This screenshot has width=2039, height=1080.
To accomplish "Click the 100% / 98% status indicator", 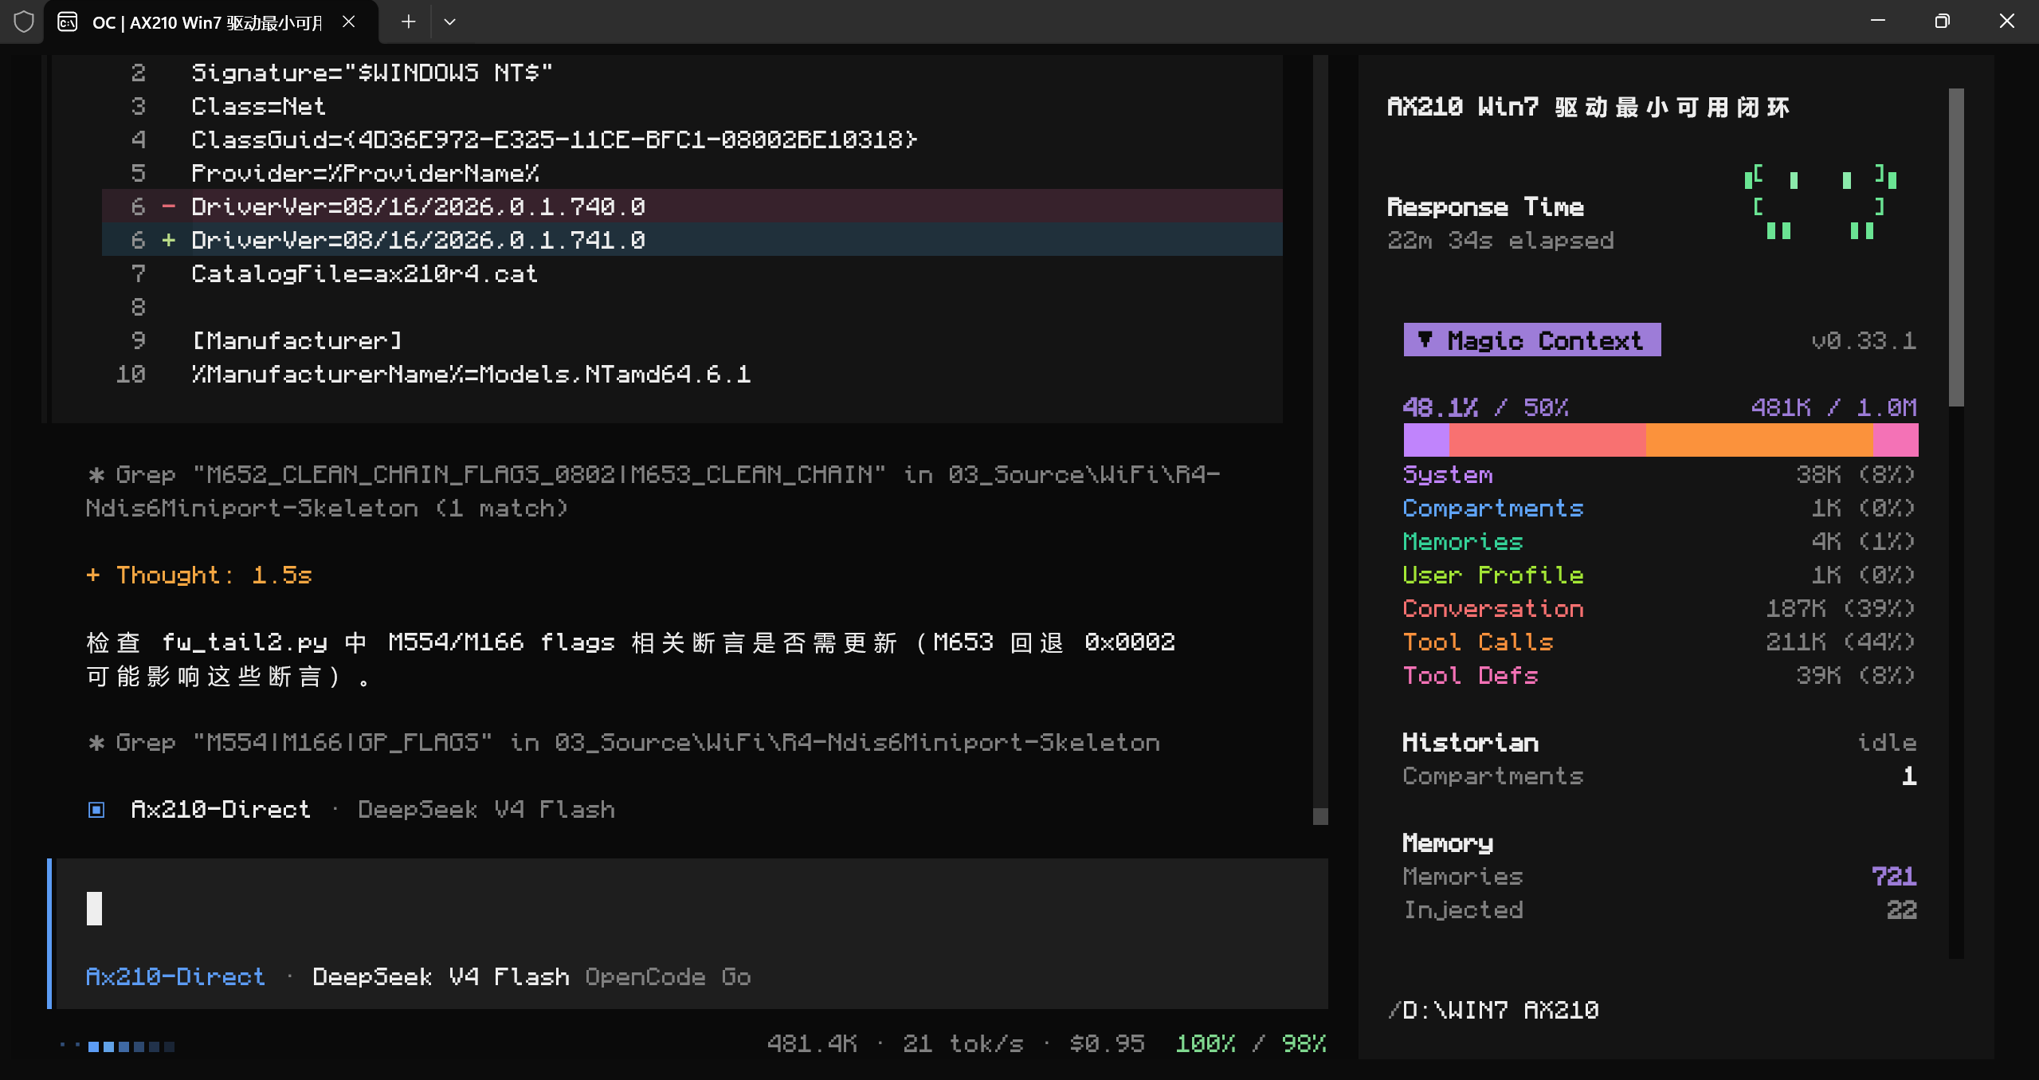I will point(1251,1043).
